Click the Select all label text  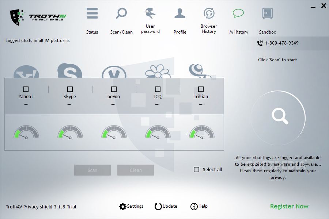coord(212,169)
